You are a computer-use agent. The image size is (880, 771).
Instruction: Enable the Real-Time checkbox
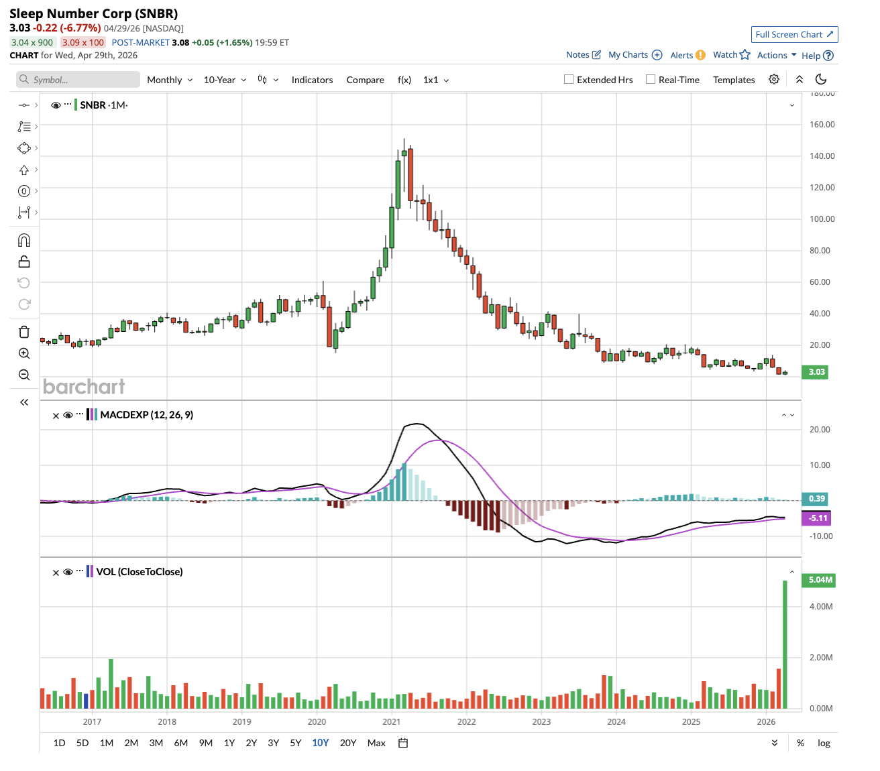pos(651,79)
